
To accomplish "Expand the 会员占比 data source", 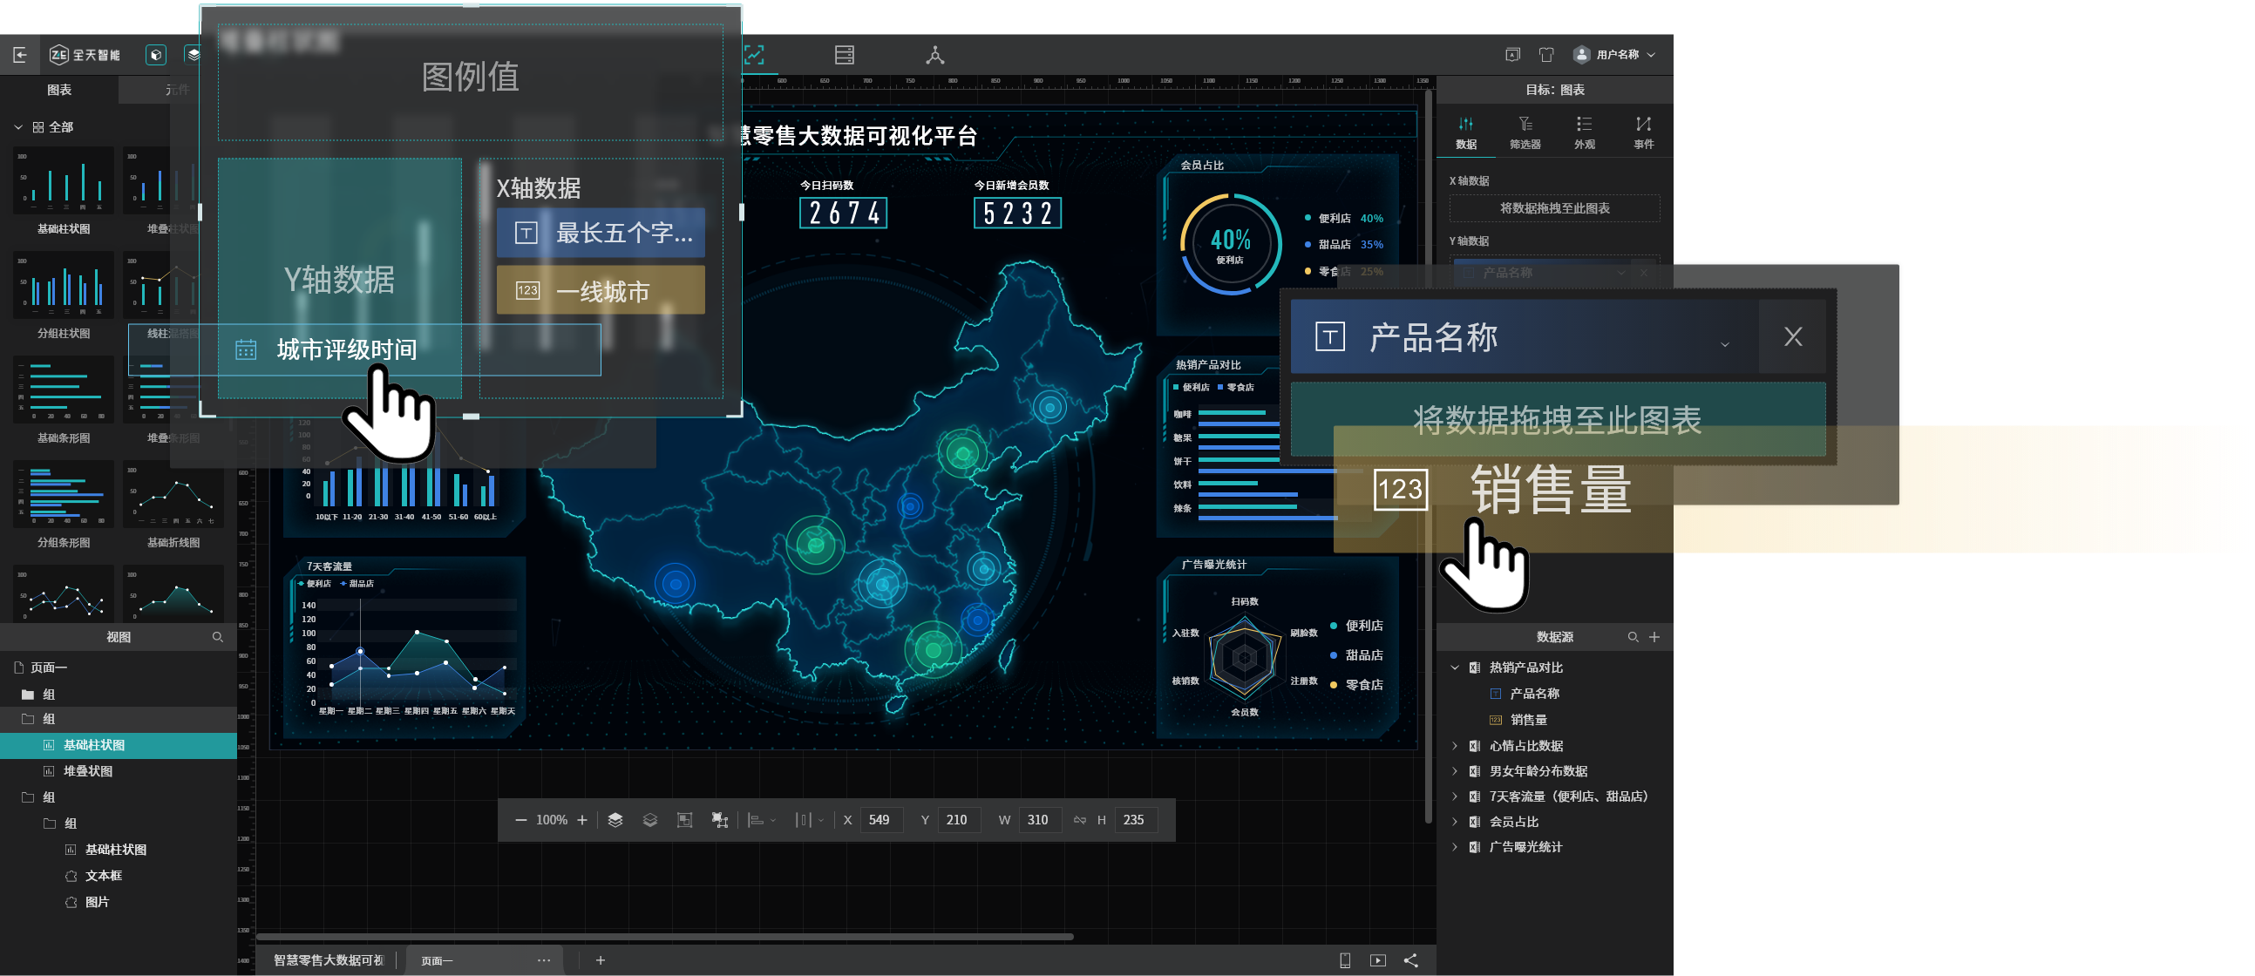I will [1455, 822].
